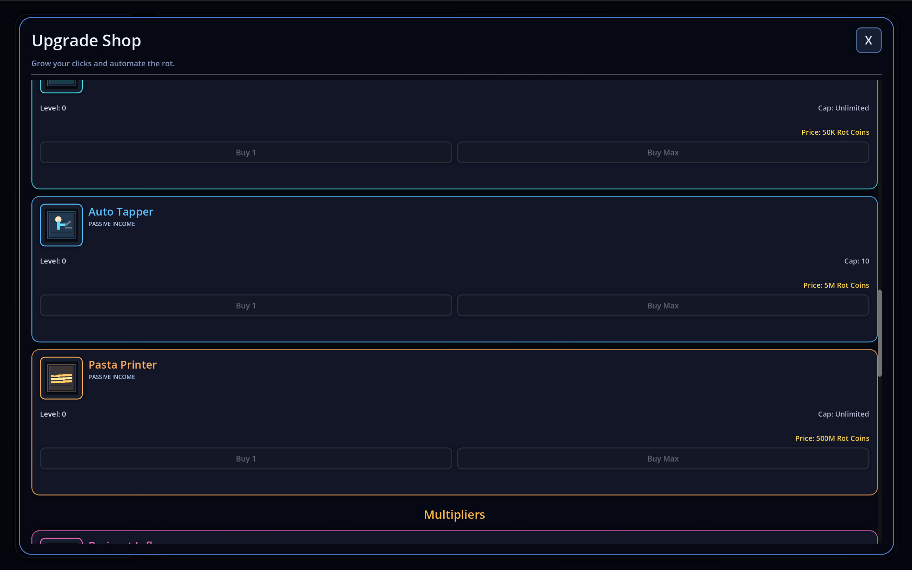Click Pasta Printer's PASSIVE INCOME tag
The width and height of the screenshot is (912, 570).
tap(112, 377)
